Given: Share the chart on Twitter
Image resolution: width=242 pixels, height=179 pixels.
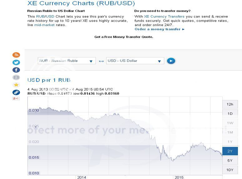Looking at the screenshot, I should pyautogui.click(x=16, y=62).
